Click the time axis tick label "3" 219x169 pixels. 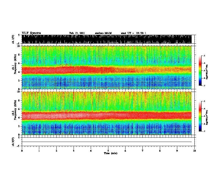coord(74,150)
